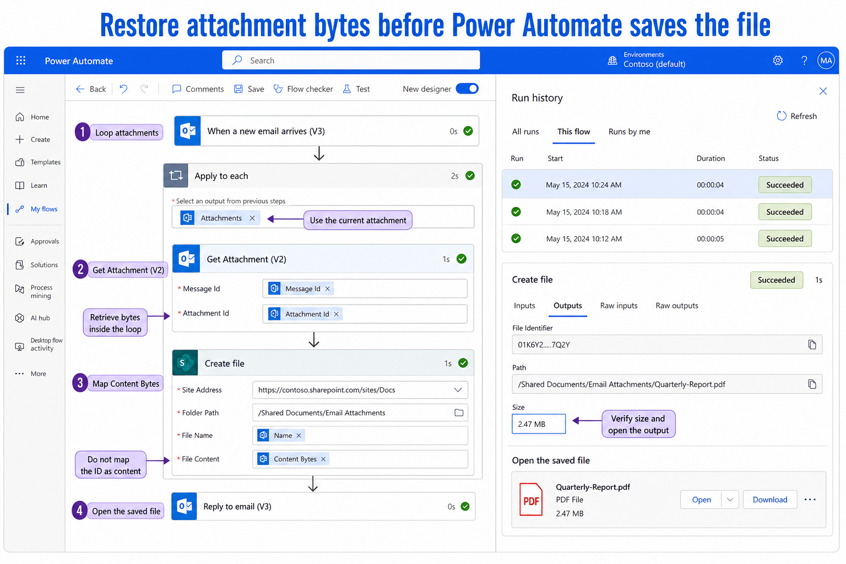Image resolution: width=846 pixels, height=564 pixels.
Task: Switch to Runs by me tab
Action: coord(629,132)
